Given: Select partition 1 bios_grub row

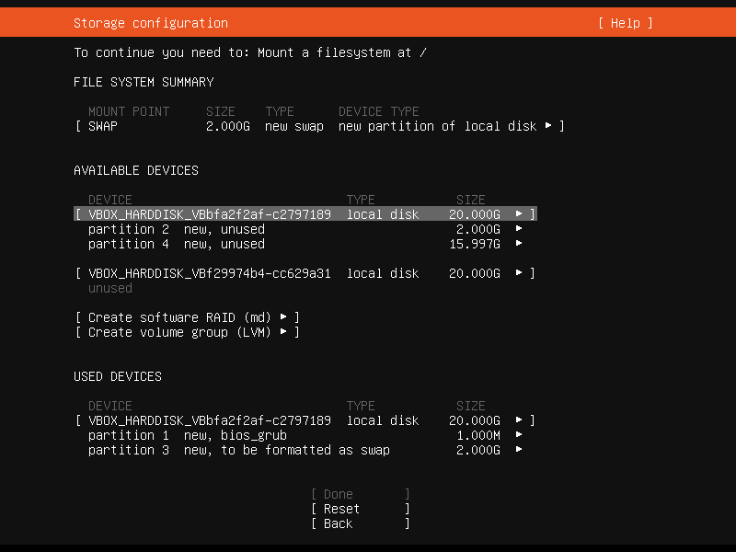Looking at the screenshot, I should point(305,435).
